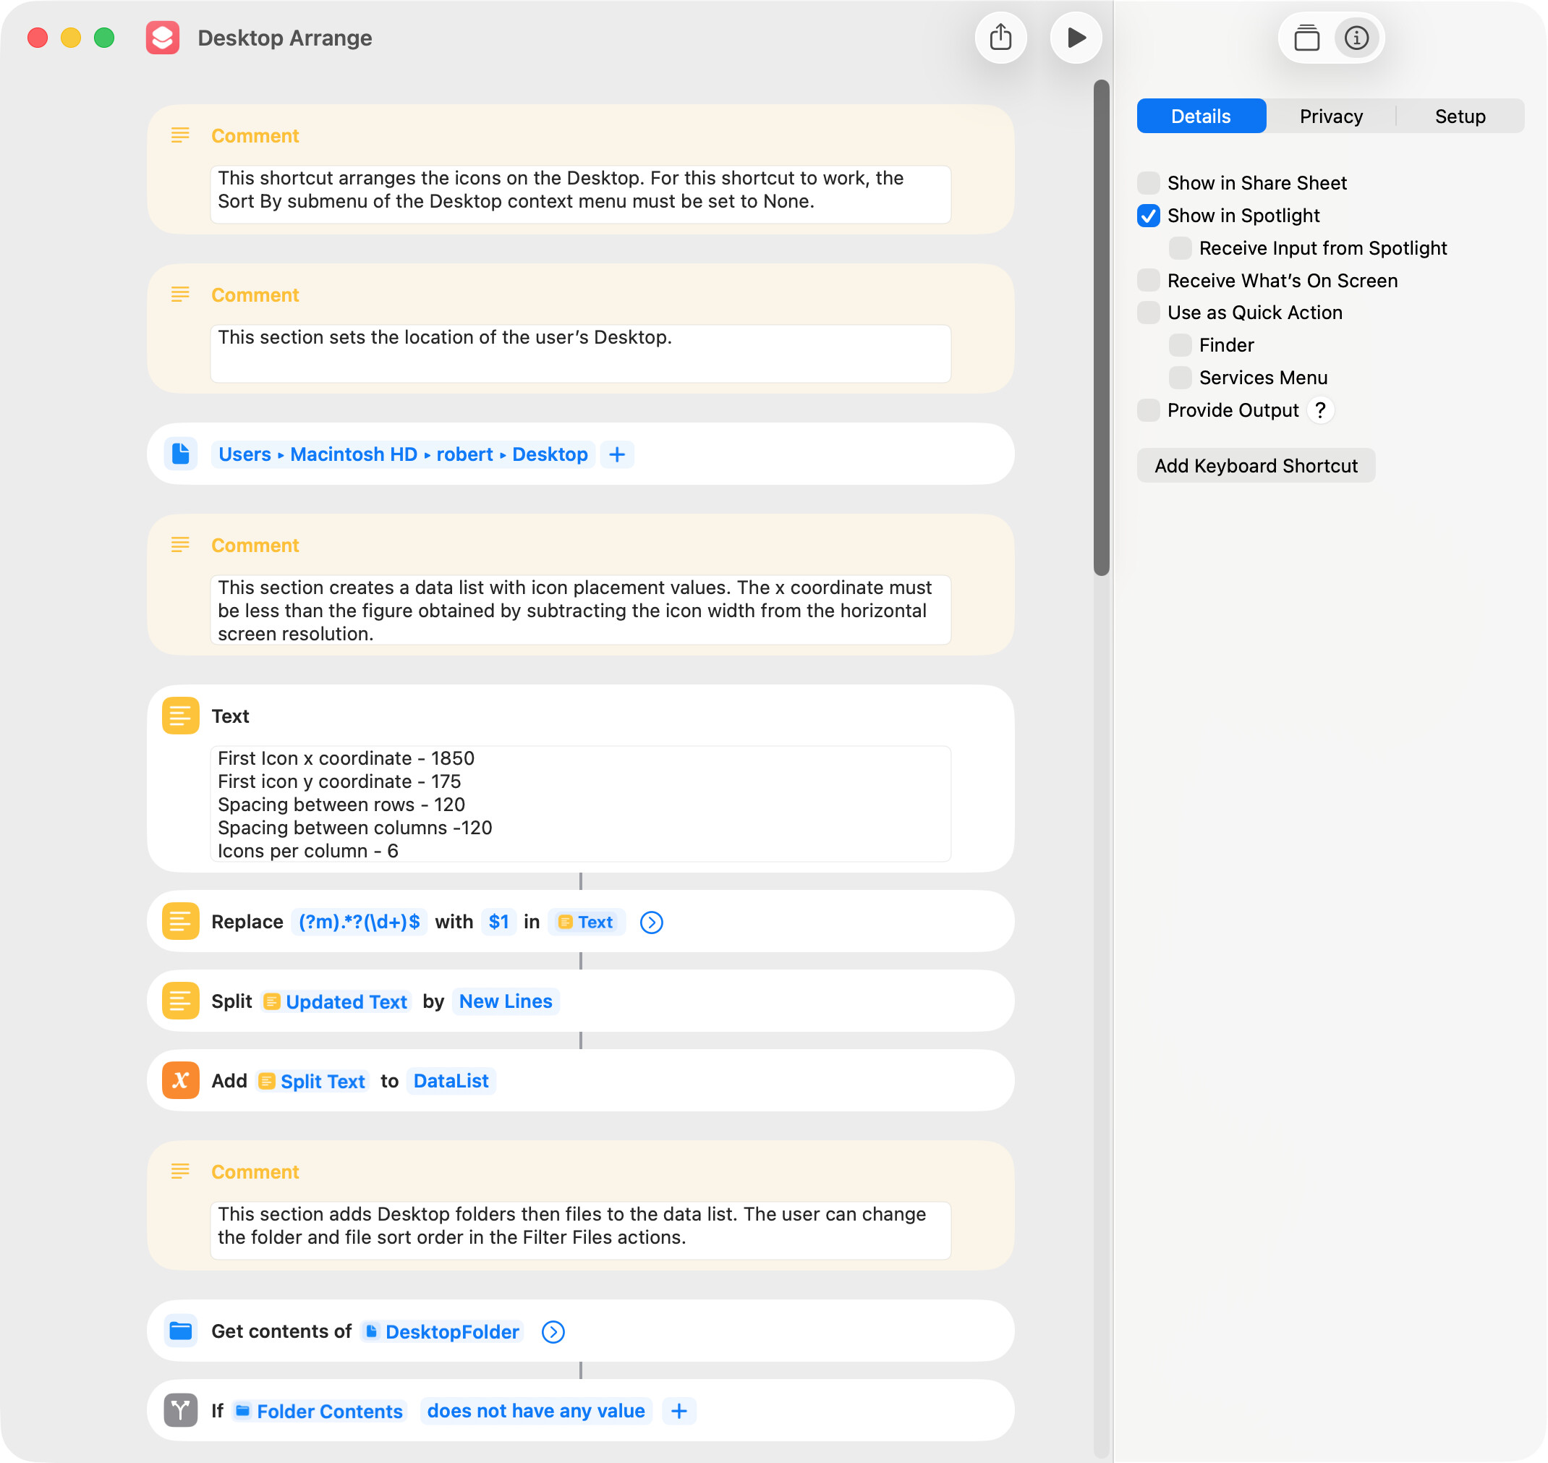Click the Shortcut Details info icon
Screen dimensions: 1548x1463
[1356, 38]
